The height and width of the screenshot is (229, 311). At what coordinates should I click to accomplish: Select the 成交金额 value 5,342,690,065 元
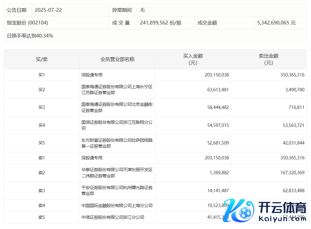(x=276, y=23)
